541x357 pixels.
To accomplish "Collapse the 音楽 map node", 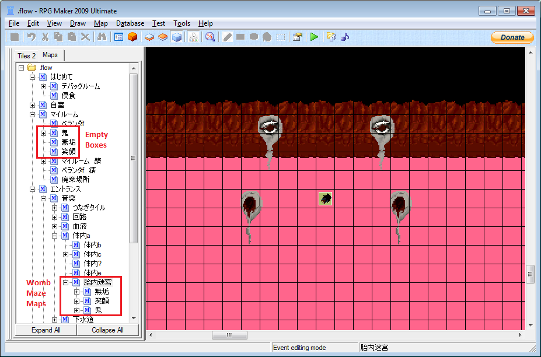I will point(43,198).
